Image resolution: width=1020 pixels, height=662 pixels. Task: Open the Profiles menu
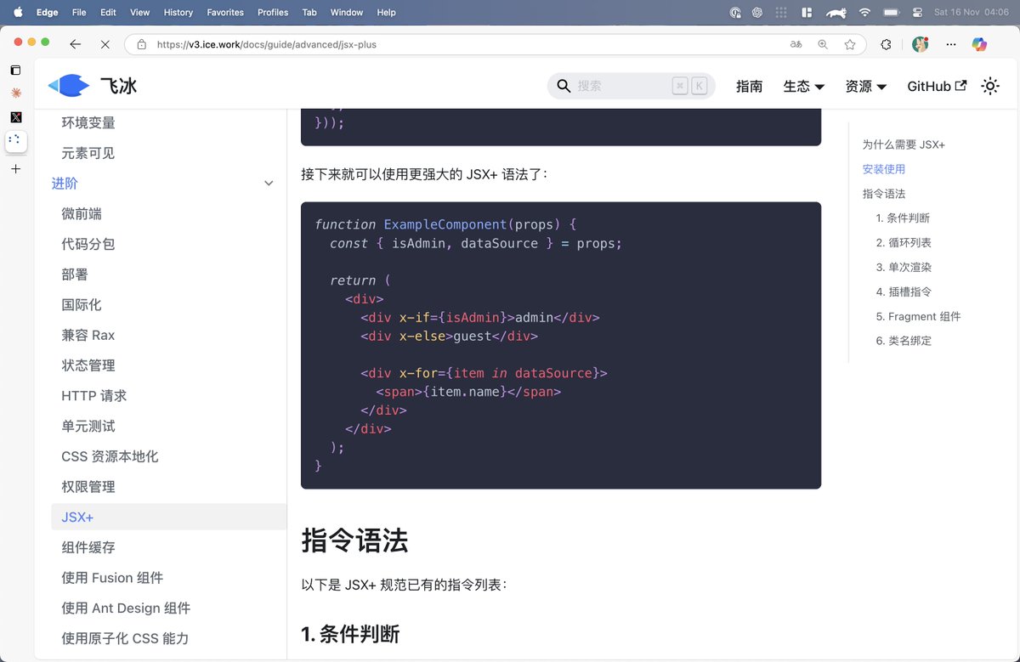[273, 13]
